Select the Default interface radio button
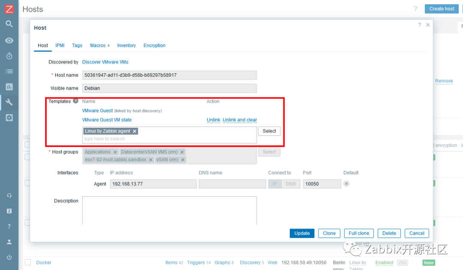Image resolution: width=463 pixels, height=270 pixels. tap(346, 183)
